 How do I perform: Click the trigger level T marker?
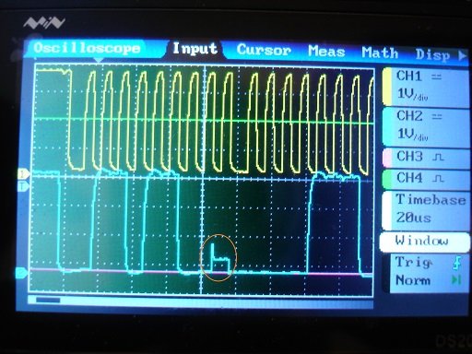click(x=23, y=186)
